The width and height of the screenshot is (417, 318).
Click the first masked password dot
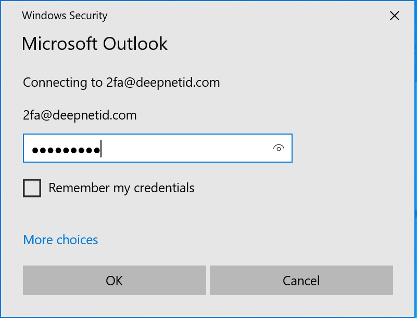click(x=35, y=151)
